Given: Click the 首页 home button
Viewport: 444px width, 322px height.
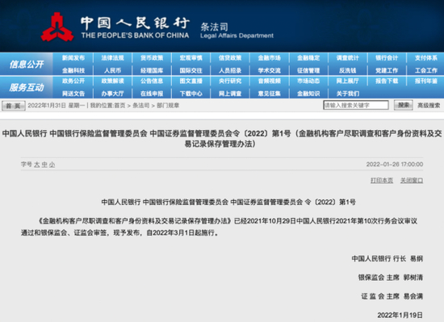Looking at the screenshot, I should click(x=13, y=106).
